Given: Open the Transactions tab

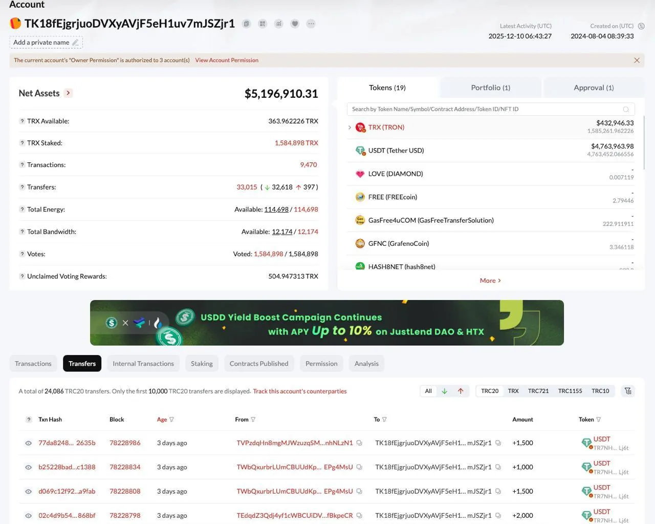Looking at the screenshot, I should (33, 364).
